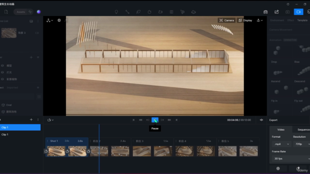The height and width of the screenshot is (174, 310).
Task: Switch to the Environment tab
Action: click(277, 20)
